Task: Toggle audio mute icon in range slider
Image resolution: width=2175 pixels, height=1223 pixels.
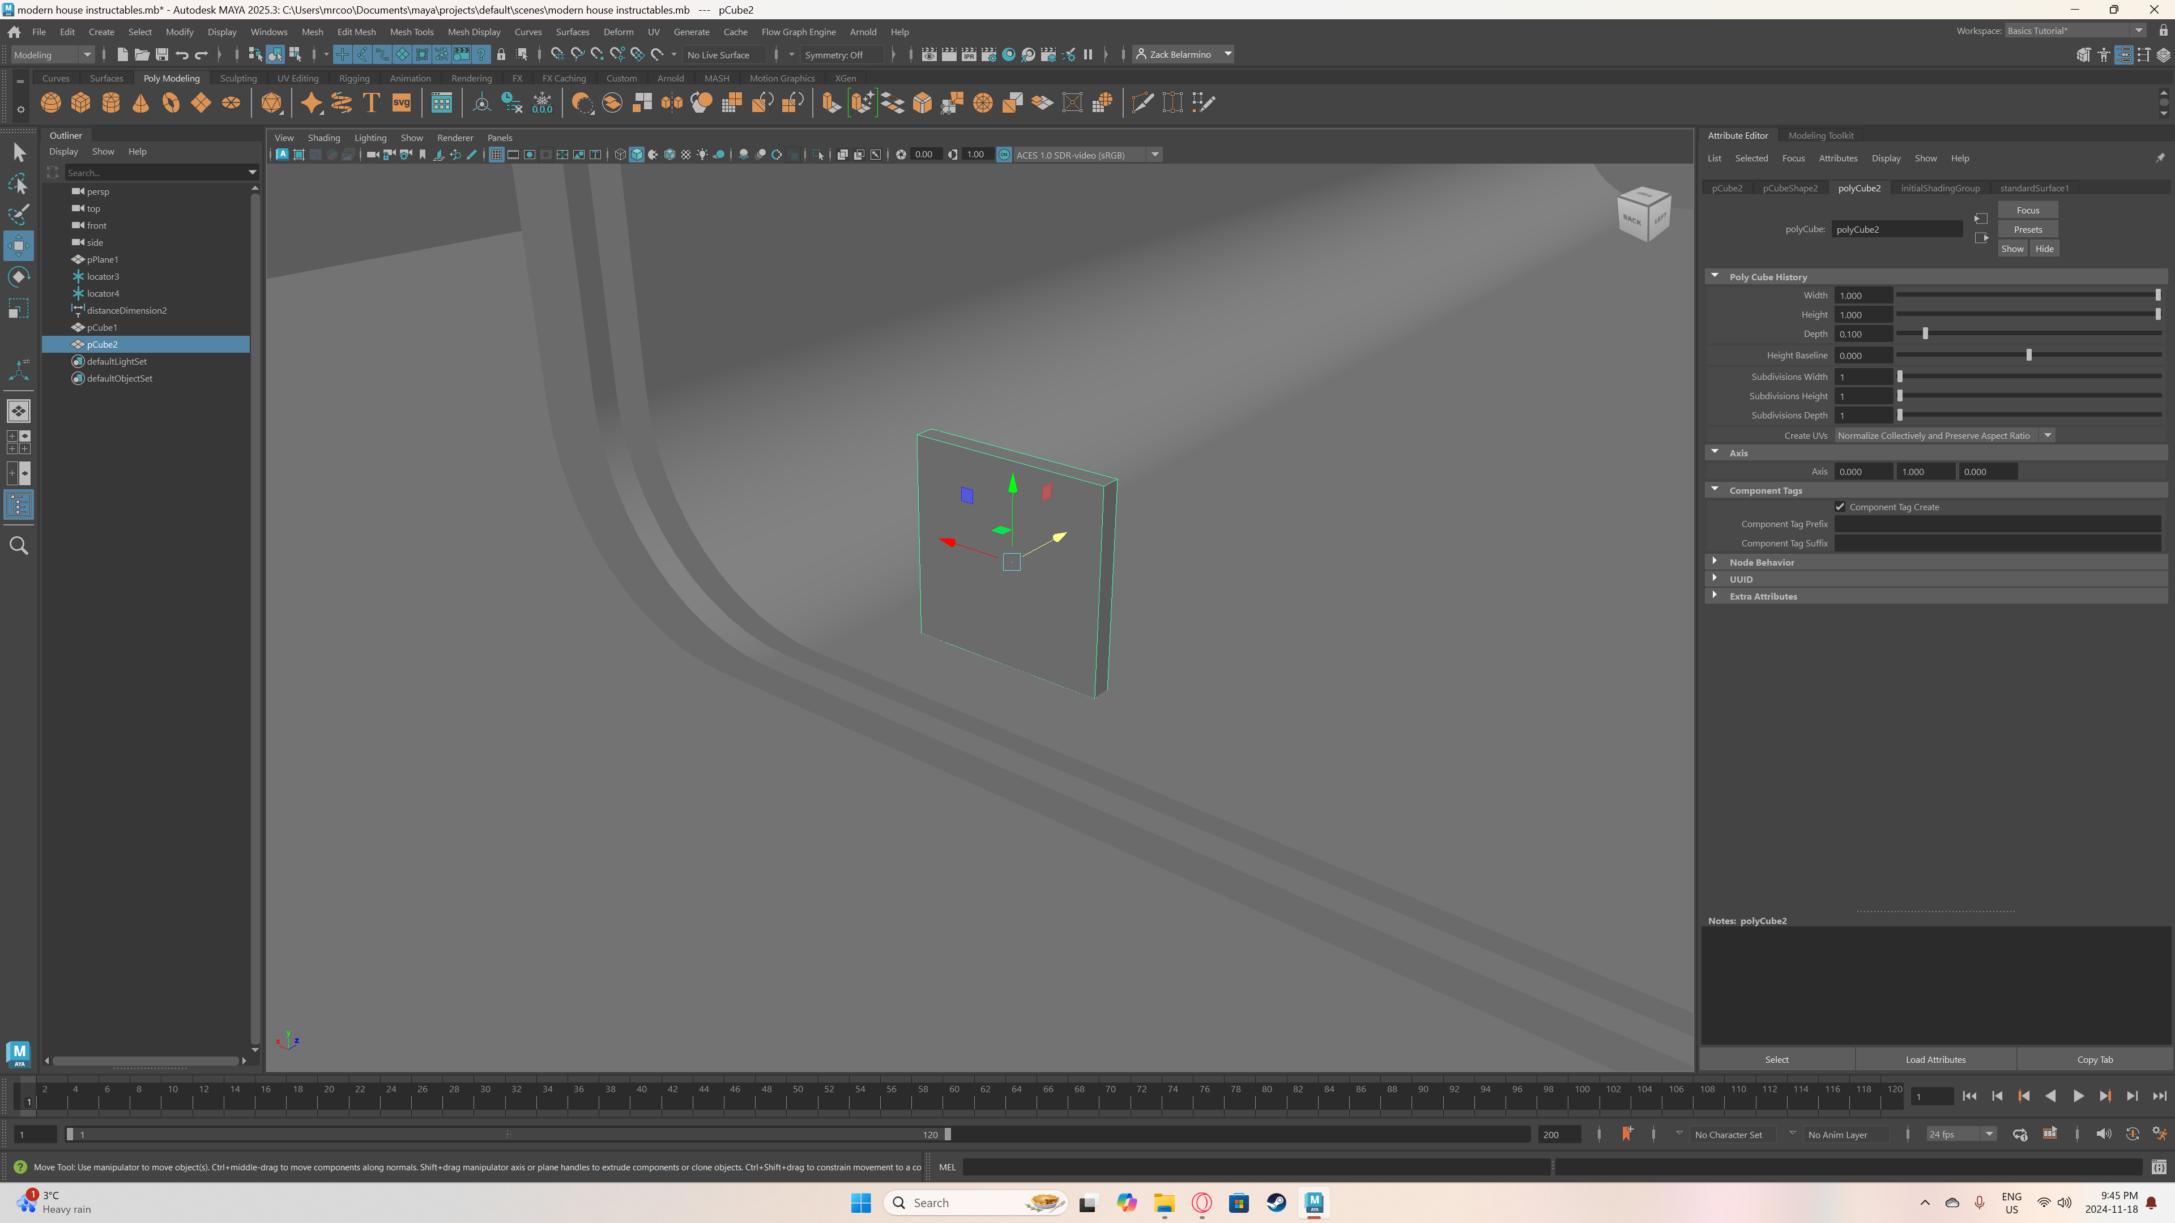Action: pyautogui.click(x=2103, y=1134)
